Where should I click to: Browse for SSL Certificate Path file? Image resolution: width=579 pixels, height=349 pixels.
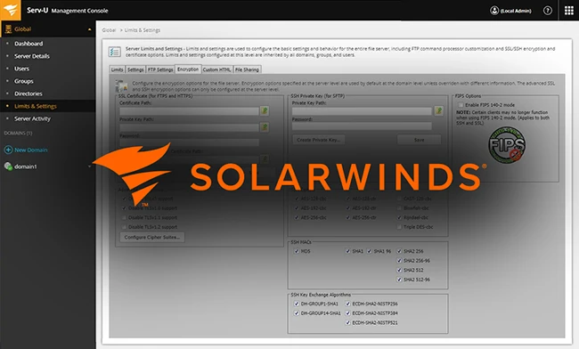tap(265, 110)
